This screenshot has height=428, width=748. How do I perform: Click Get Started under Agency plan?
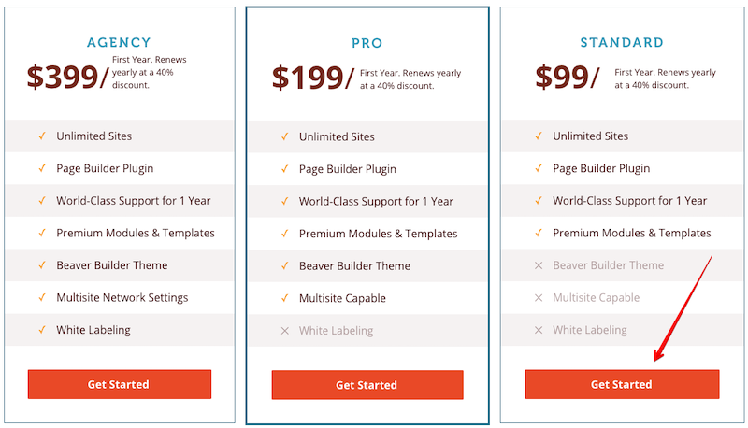(x=120, y=384)
